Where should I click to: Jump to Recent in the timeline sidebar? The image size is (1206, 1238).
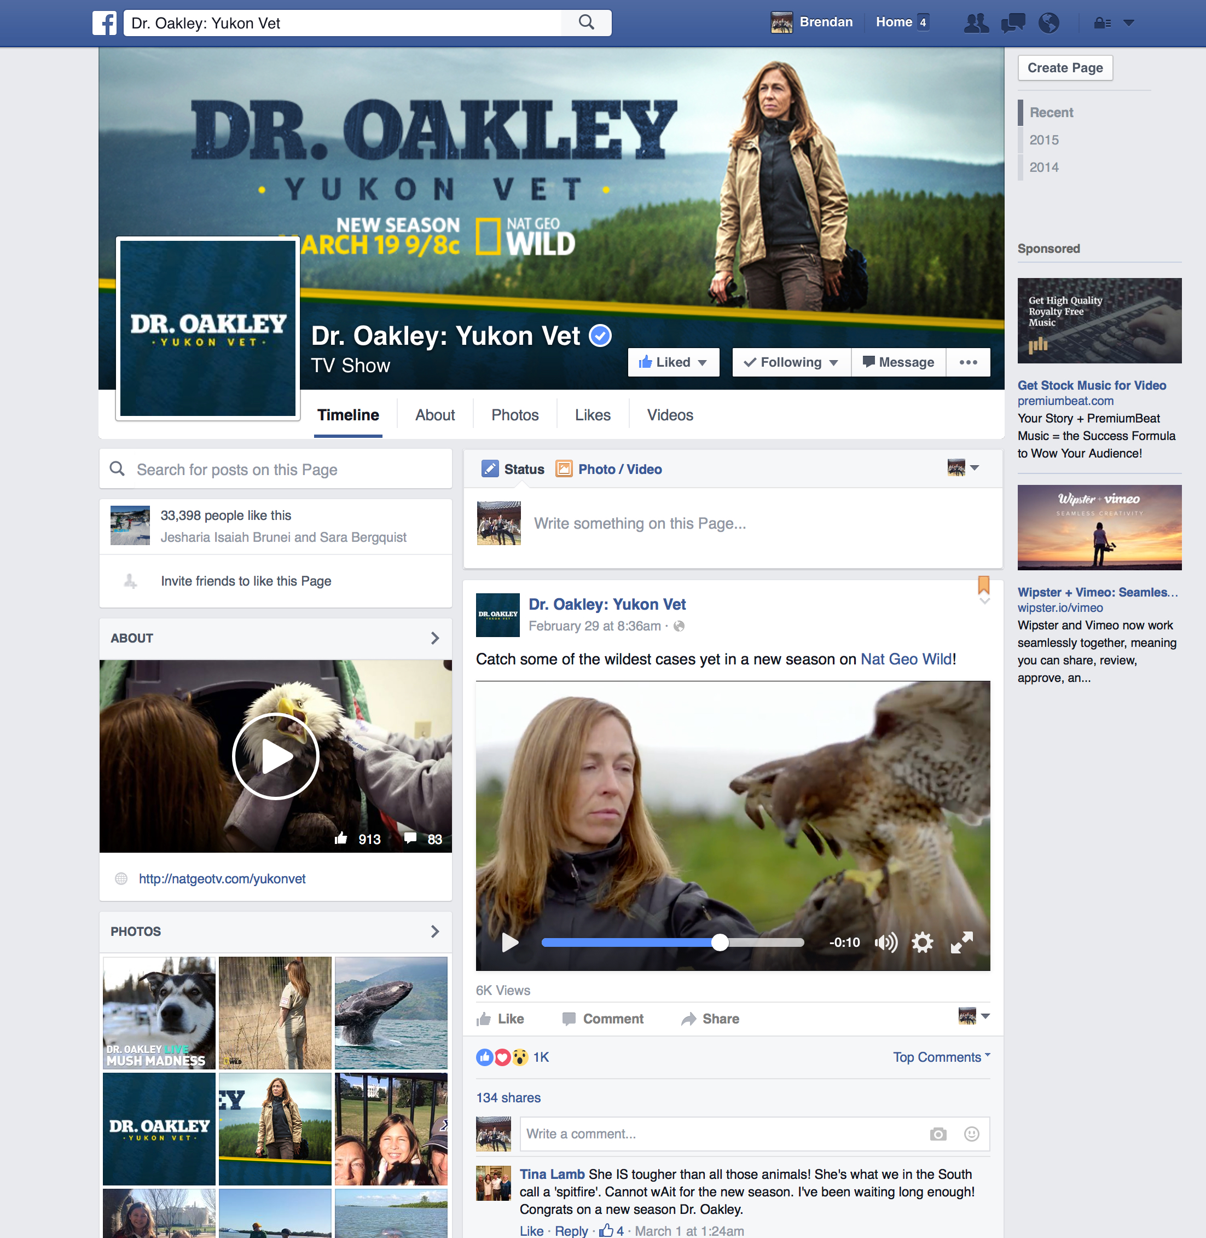coord(1051,112)
